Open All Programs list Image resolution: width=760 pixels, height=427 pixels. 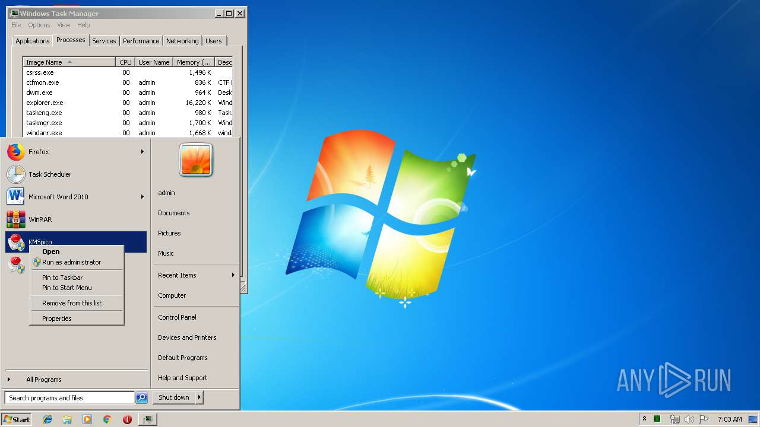coord(76,380)
